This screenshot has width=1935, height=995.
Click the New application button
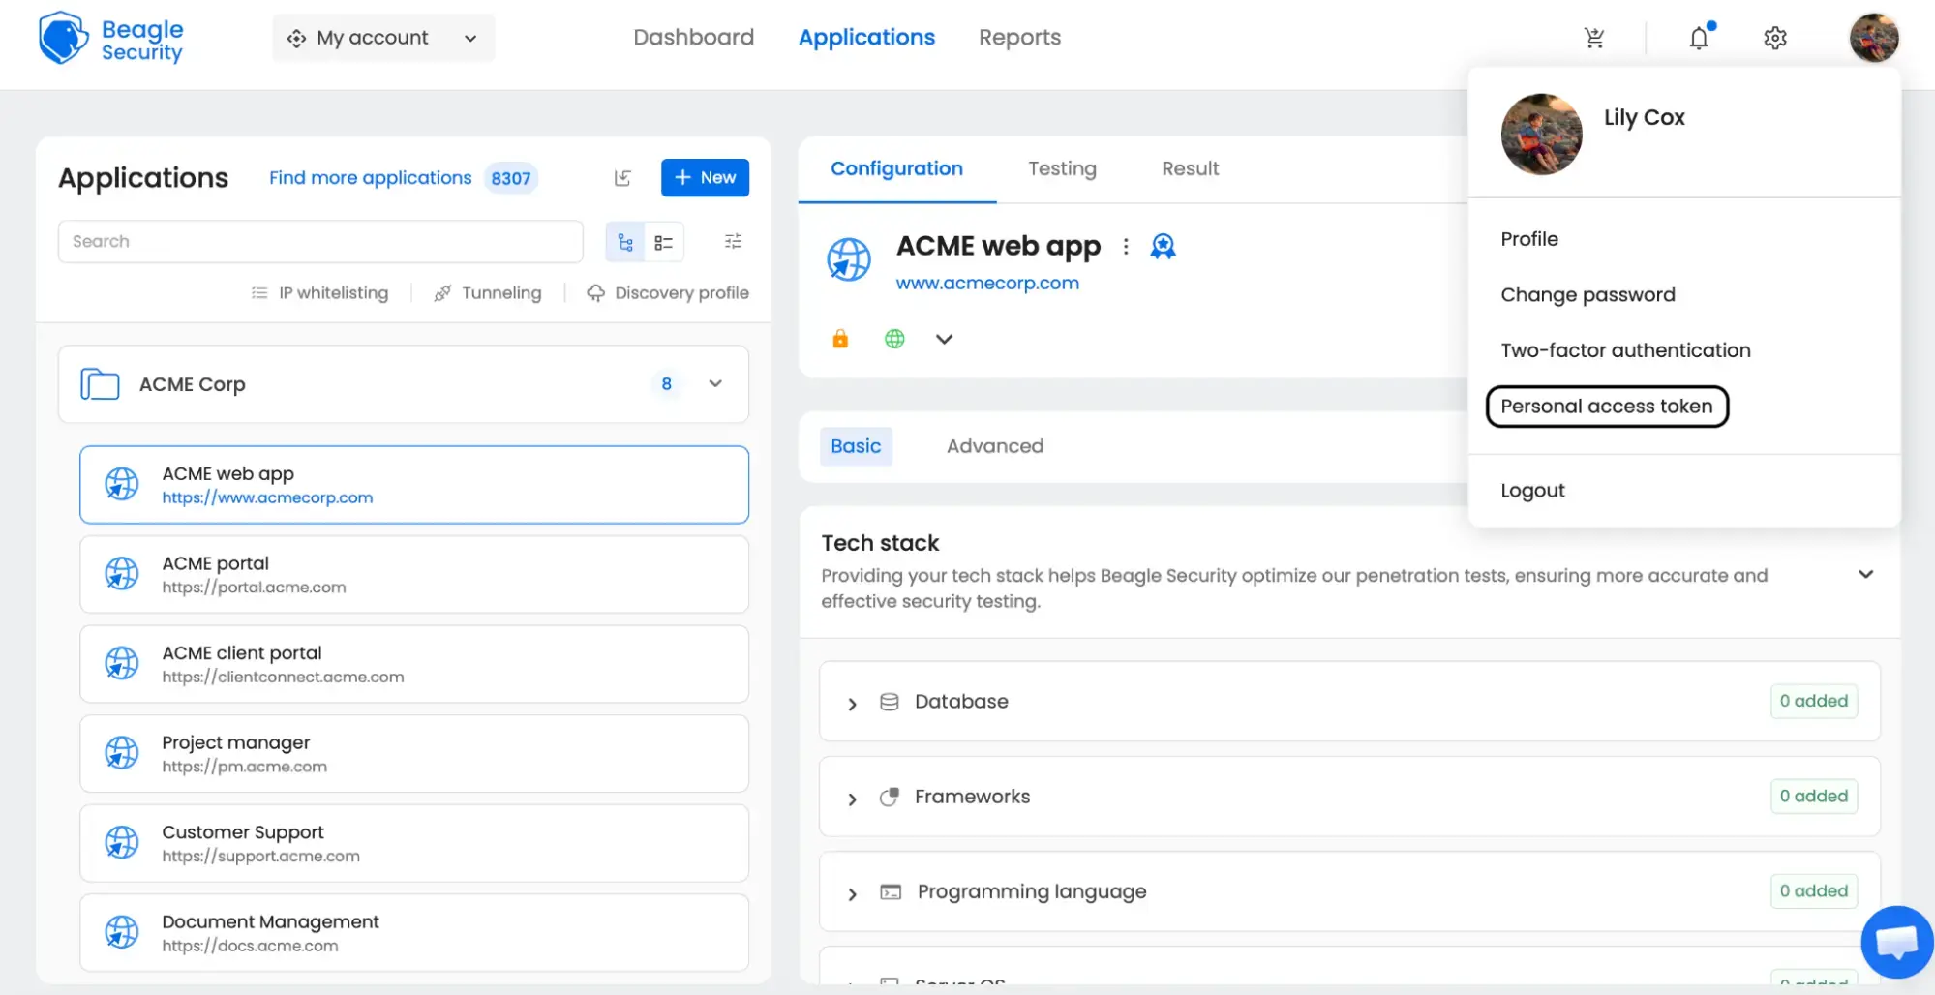705,178
